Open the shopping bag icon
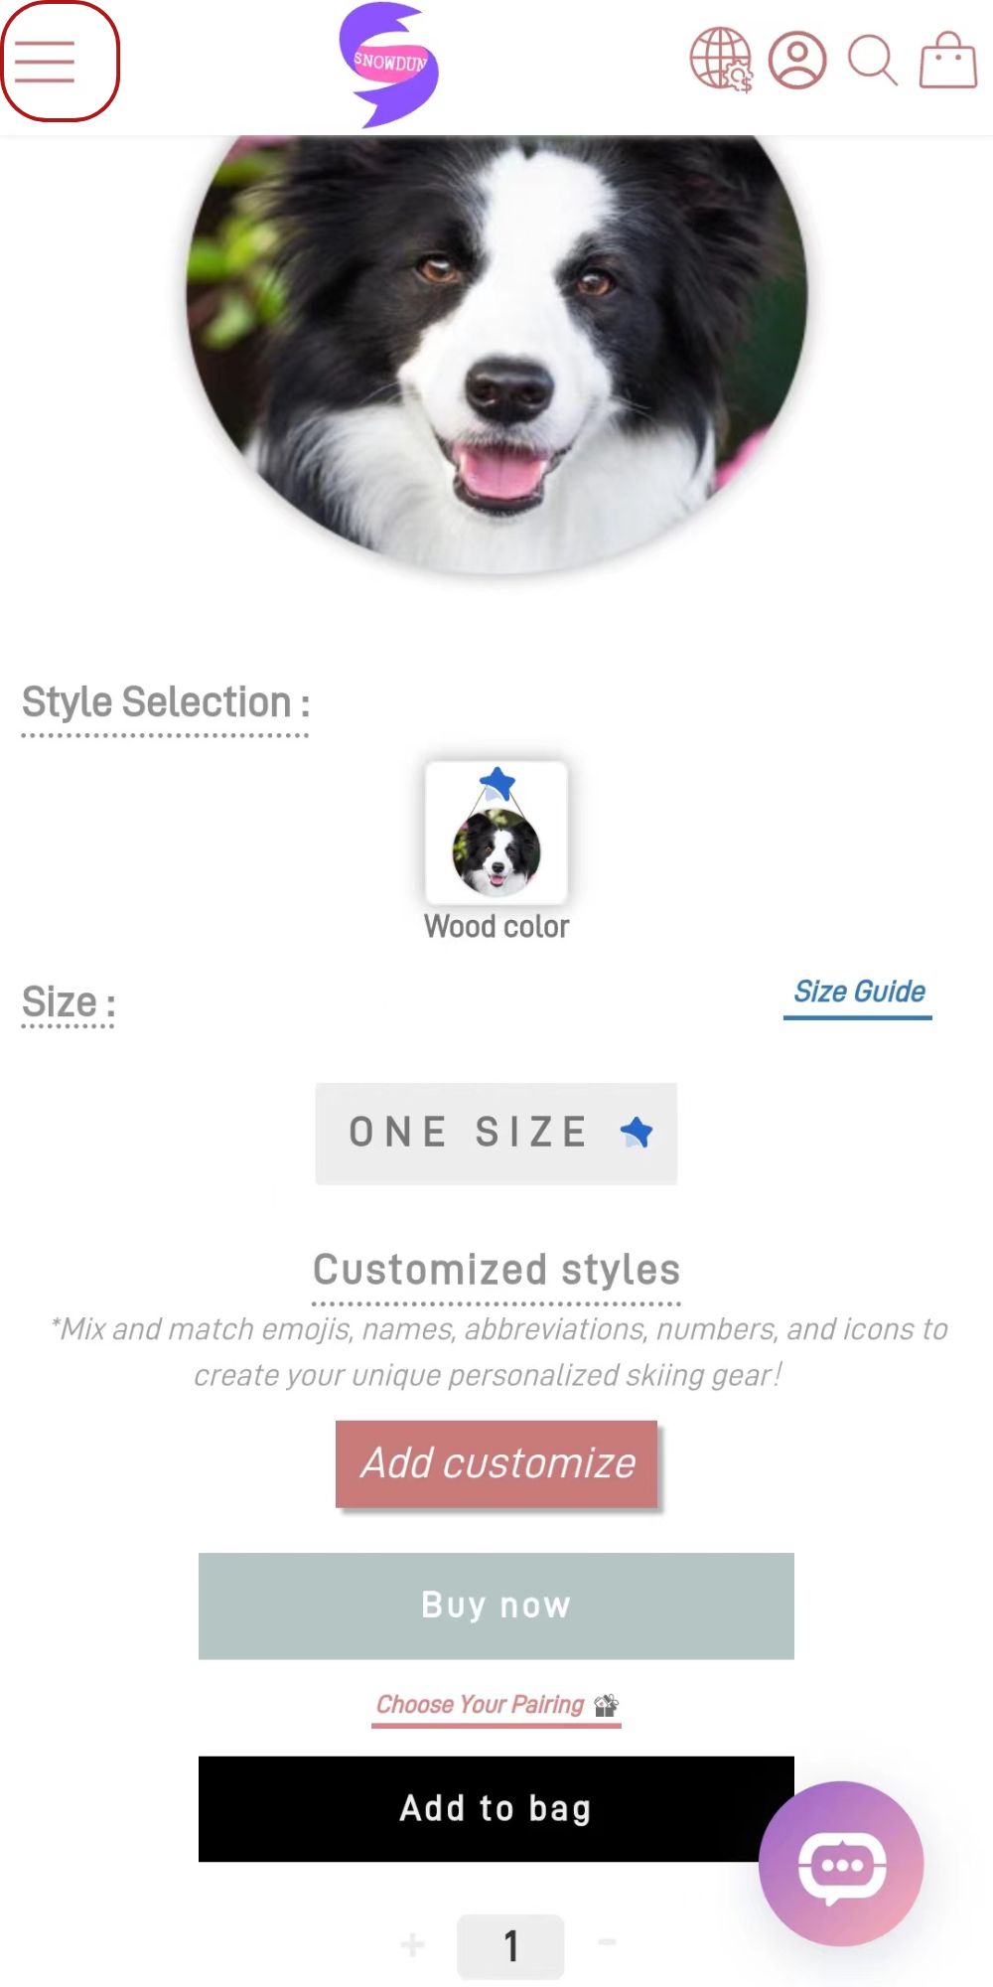 pos(948,61)
